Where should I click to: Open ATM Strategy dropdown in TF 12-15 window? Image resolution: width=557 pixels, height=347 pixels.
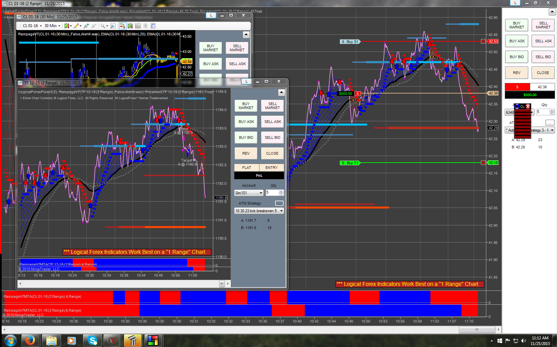[x=259, y=211]
